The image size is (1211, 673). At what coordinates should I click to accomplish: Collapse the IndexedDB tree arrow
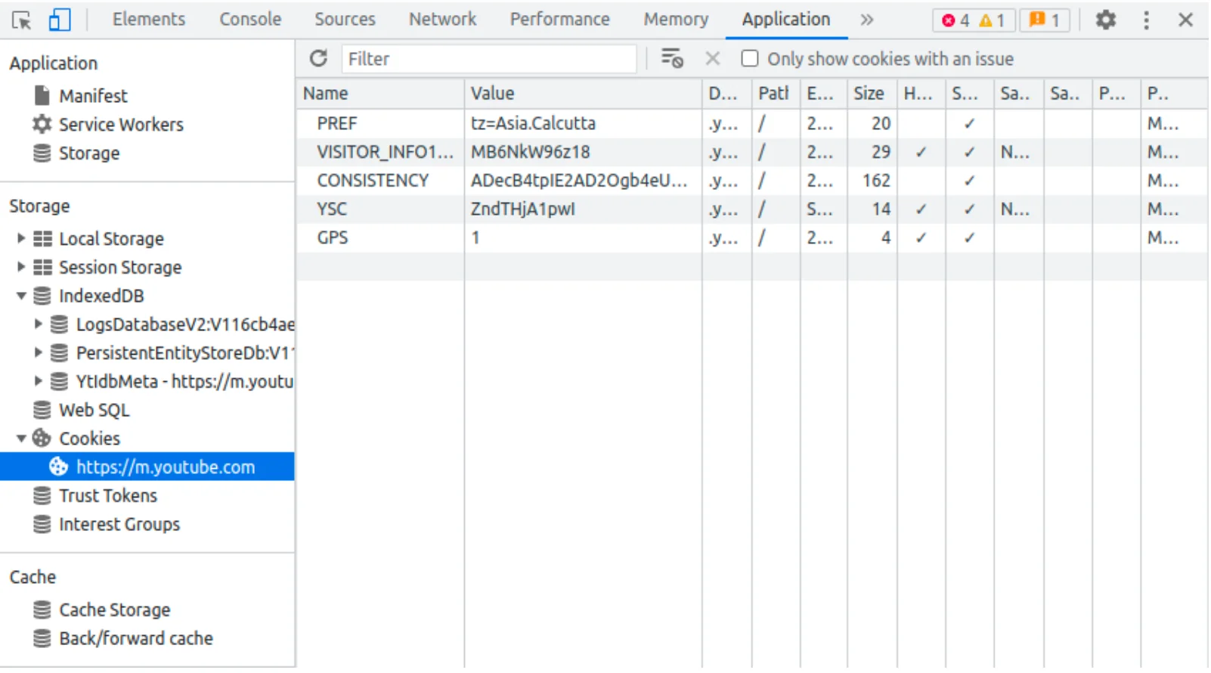point(21,296)
